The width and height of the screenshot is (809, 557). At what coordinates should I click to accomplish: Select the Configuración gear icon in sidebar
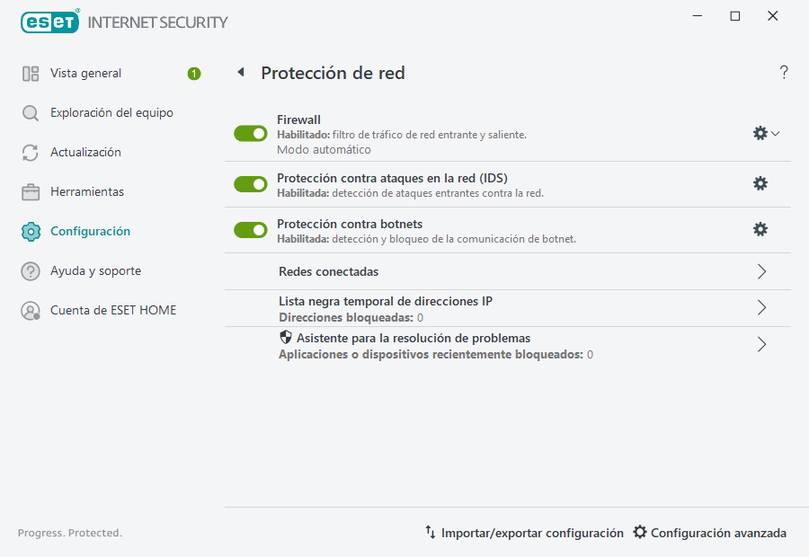28,231
